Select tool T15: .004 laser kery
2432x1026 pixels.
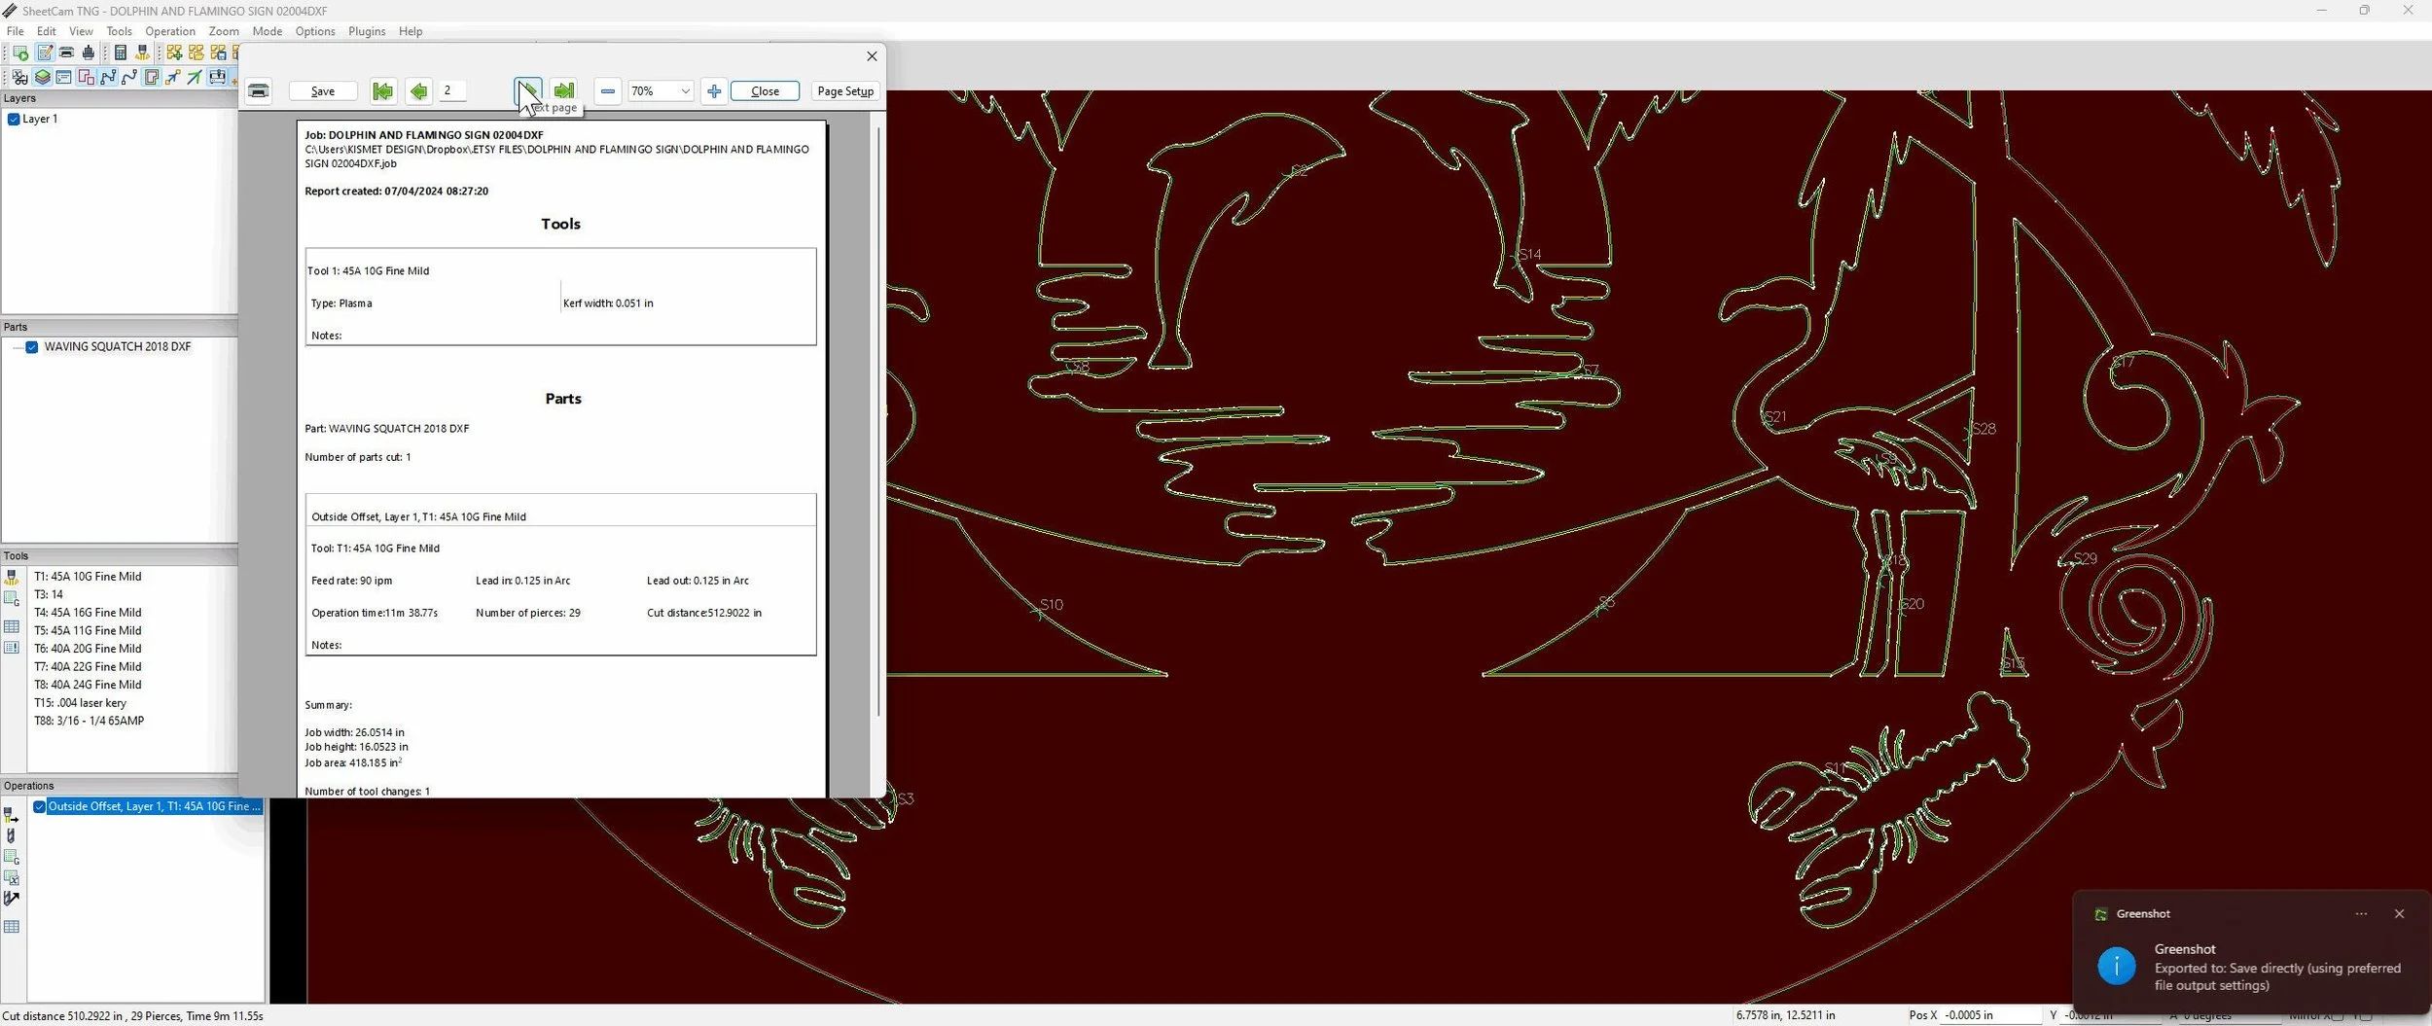81,703
